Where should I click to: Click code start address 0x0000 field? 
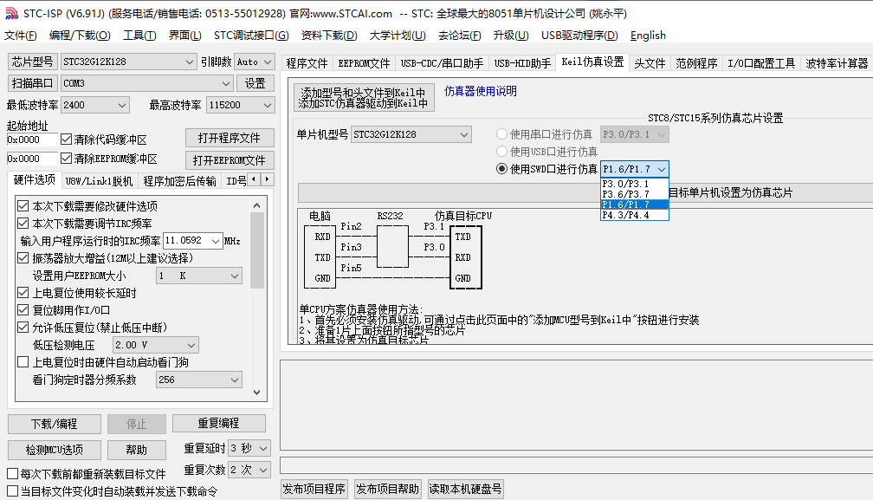tap(32, 140)
